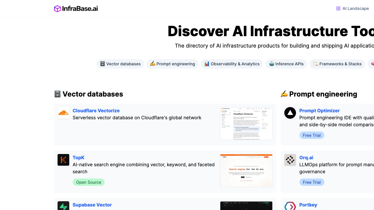Open the Orq.ai product link

tap(306, 157)
